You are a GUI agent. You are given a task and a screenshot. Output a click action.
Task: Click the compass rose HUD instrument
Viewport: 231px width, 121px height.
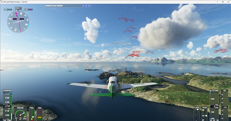coord(18,22)
